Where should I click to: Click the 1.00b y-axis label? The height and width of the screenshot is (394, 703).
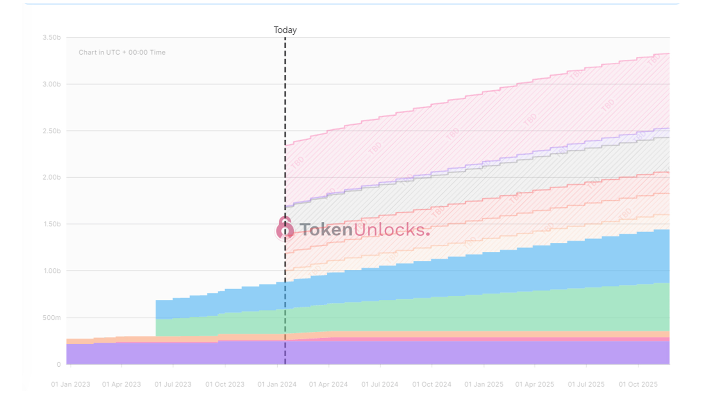pyautogui.click(x=52, y=271)
